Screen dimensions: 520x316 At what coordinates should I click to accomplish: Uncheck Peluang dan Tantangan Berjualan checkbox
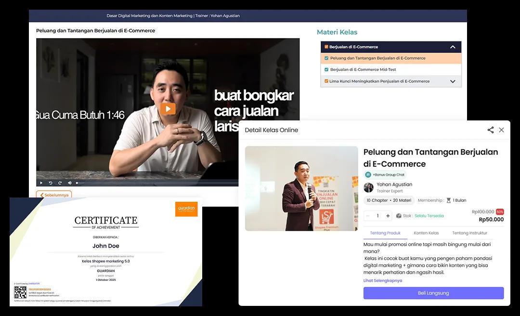(326, 58)
